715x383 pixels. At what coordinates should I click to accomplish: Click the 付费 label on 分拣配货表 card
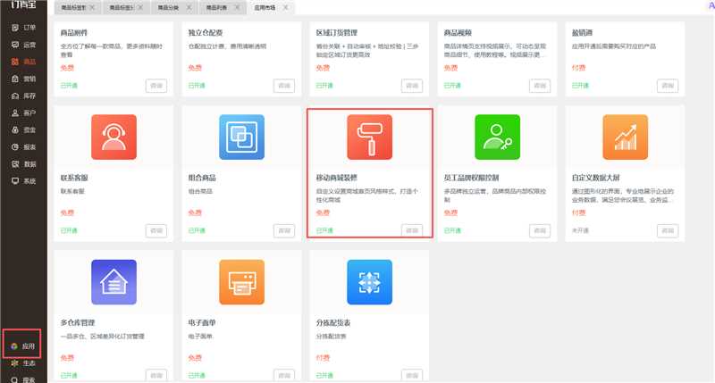(x=323, y=358)
